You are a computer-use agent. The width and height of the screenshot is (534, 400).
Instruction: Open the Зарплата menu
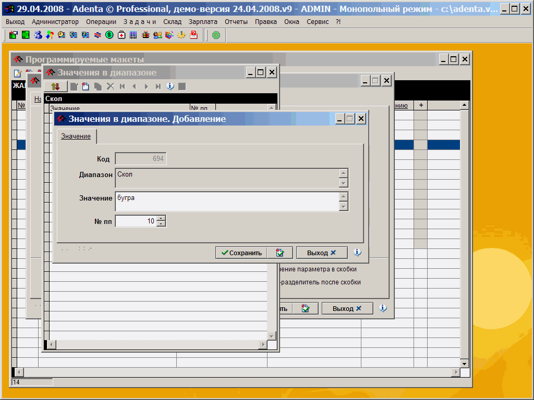(203, 21)
